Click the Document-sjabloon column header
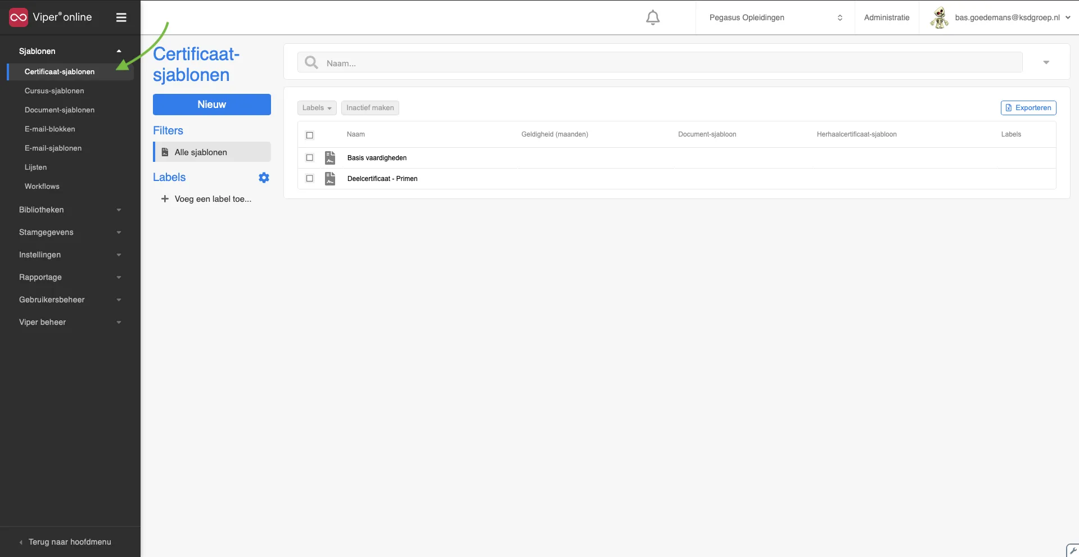1079x557 pixels. [707, 134]
